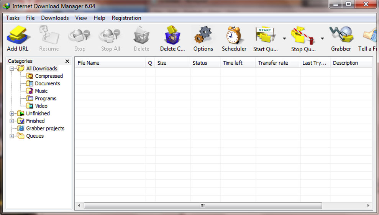The image size is (379, 215).
Task: Click the Start Queue toolbar icon
Action: pos(265,35)
